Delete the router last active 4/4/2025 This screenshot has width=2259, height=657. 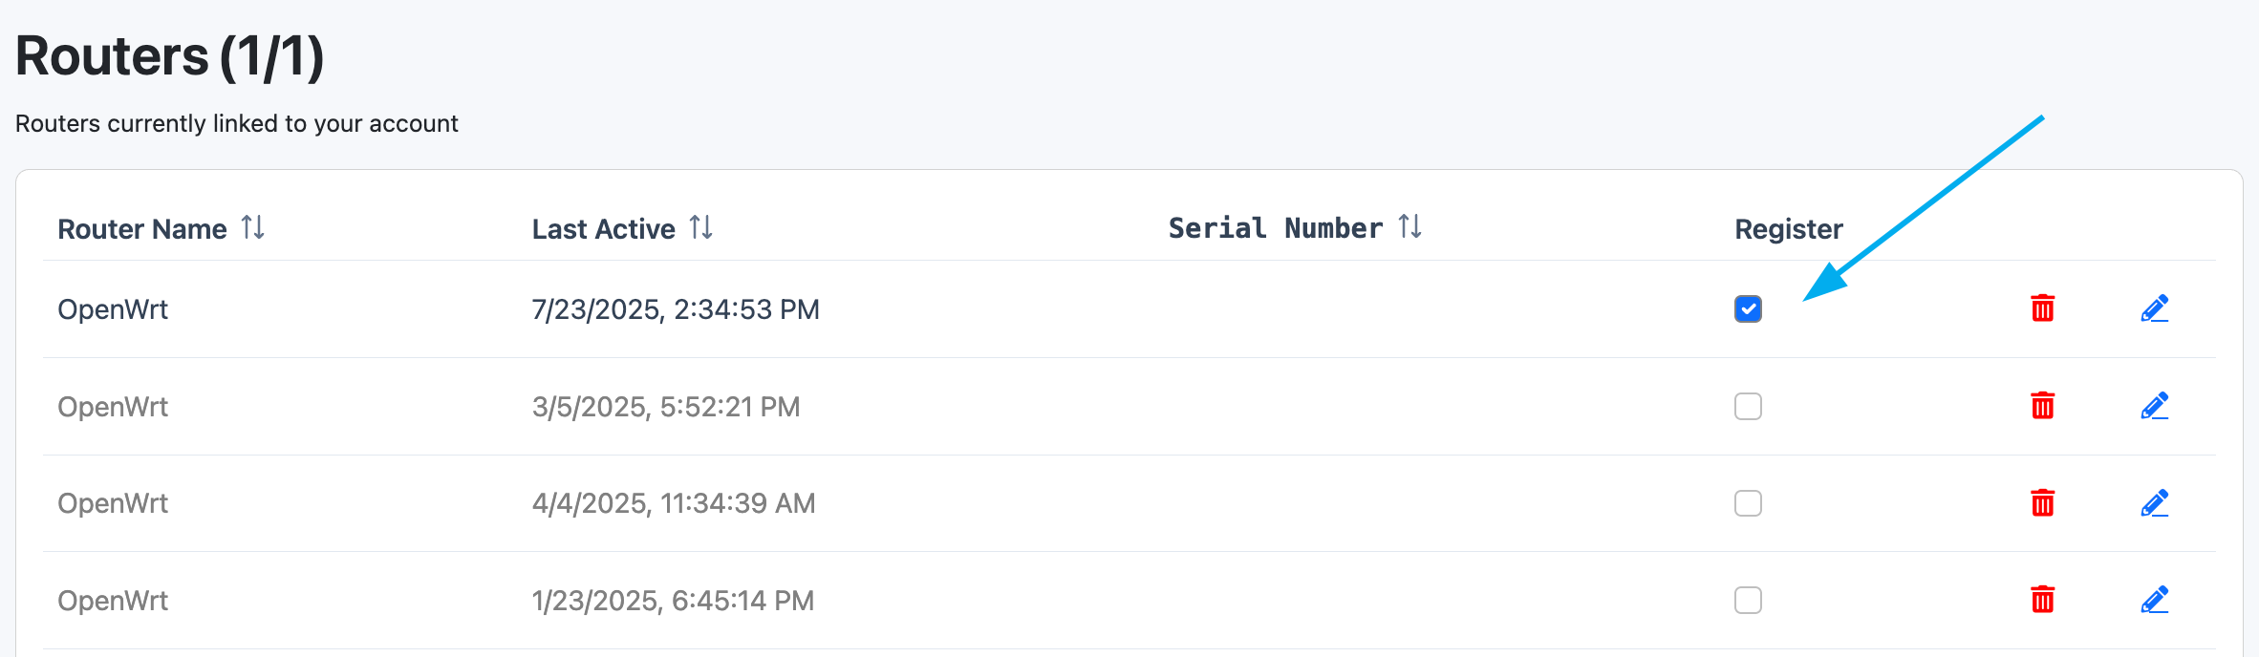[x=2042, y=502]
